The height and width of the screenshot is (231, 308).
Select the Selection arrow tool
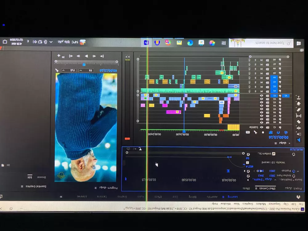(298, 139)
